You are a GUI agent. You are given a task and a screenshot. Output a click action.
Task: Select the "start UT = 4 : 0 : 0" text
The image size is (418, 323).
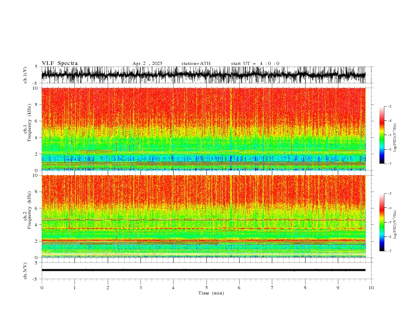(255, 63)
